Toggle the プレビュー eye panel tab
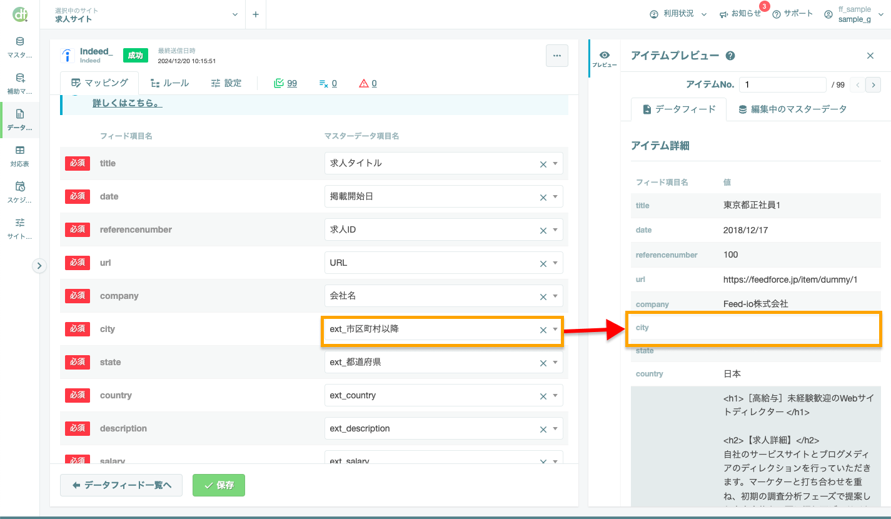 click(605, 59)
